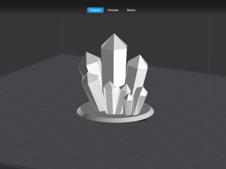
Task: Switch to the Prepare tab
Action: [x=95, y=10]
